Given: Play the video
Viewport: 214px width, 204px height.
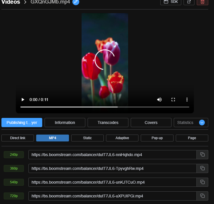Looking at the screenshot, I should click(x=23, y=100).
